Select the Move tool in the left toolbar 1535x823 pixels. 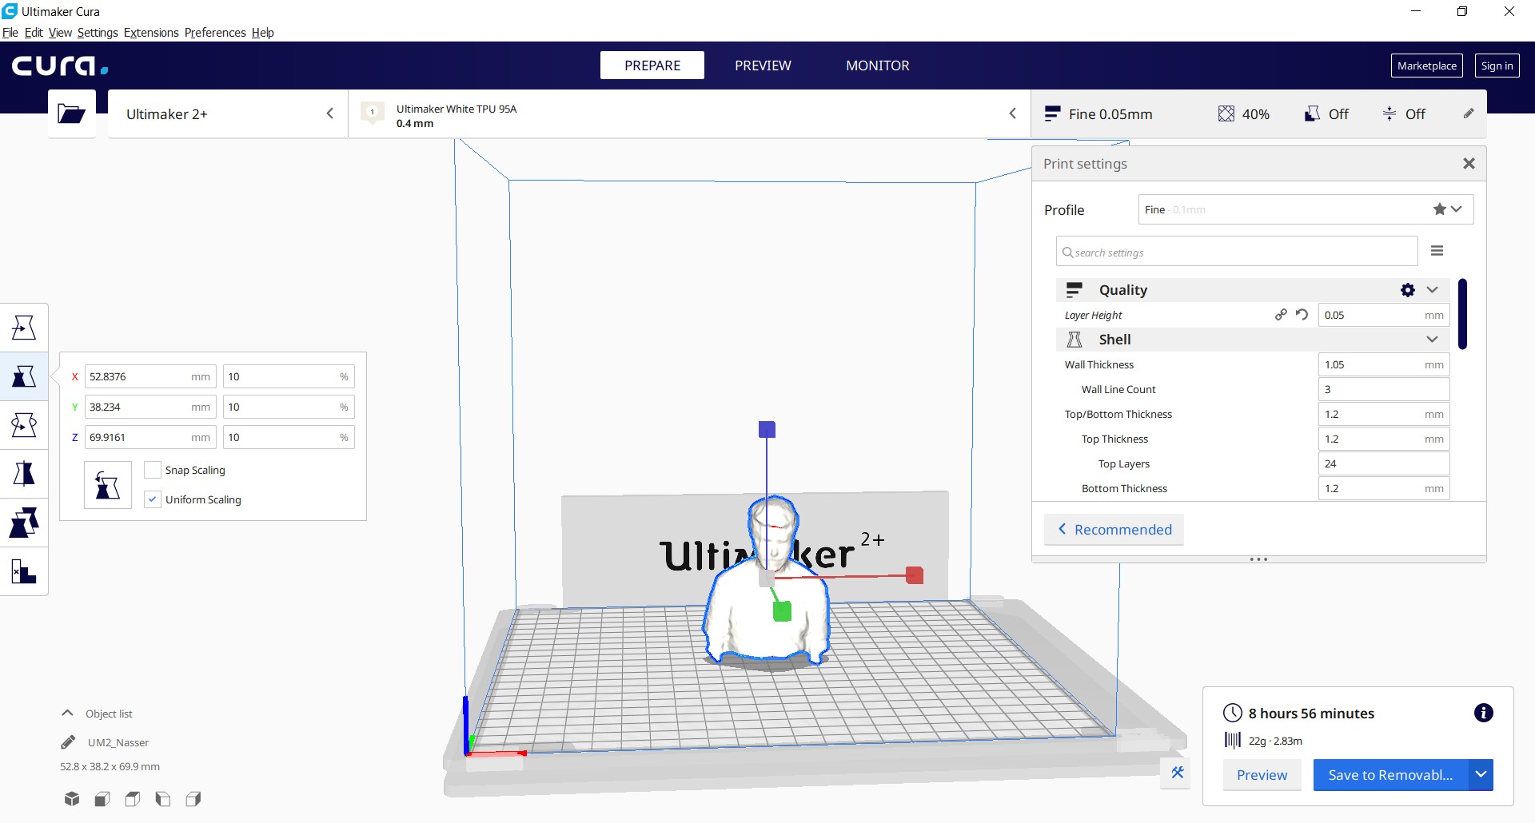[x=24, y=328]
